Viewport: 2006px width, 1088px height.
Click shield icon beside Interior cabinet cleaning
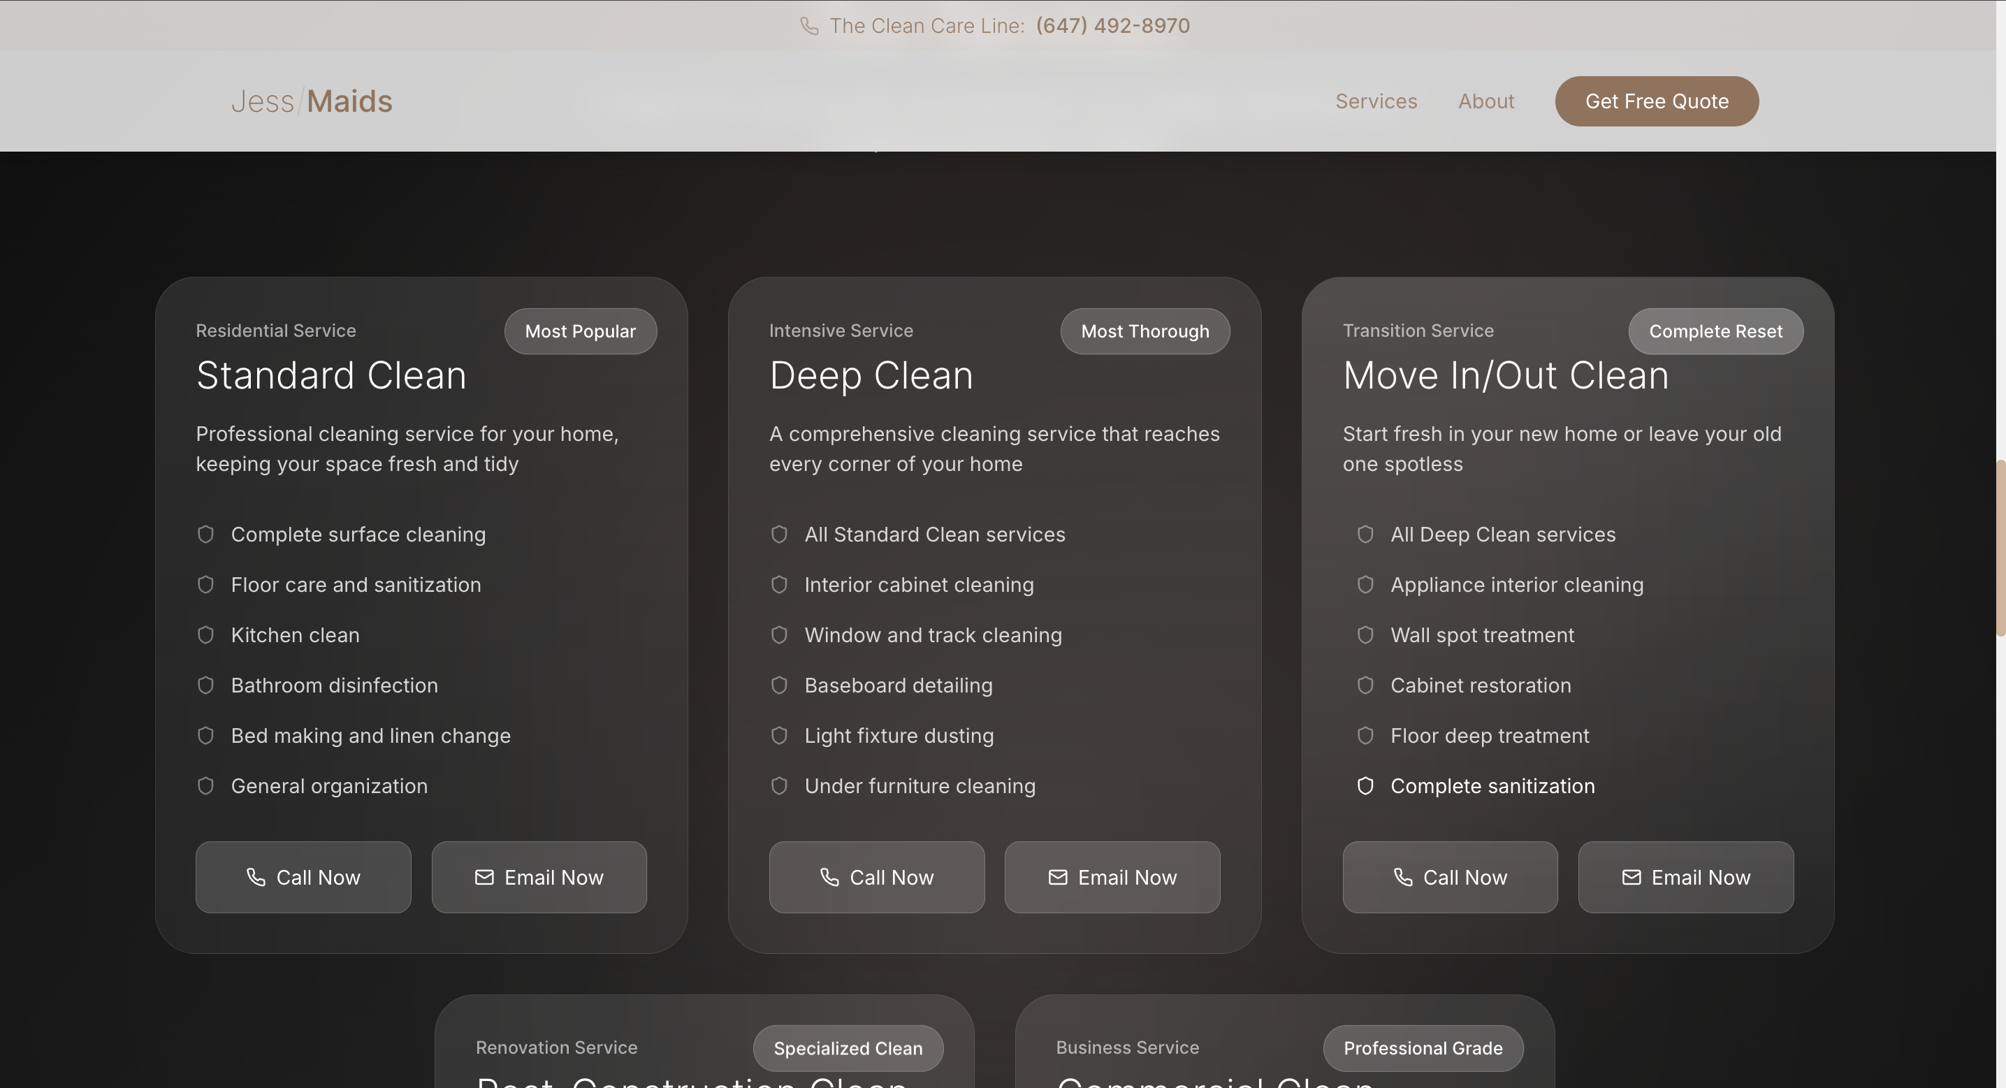pos(779,584)
